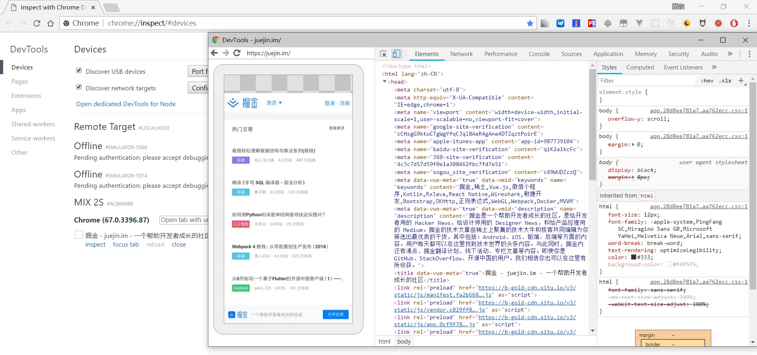Open the 首页 dropdown in the preview
Image resolution: width=757 pixels, height=355 pixels.
click(x=274, y=103)
